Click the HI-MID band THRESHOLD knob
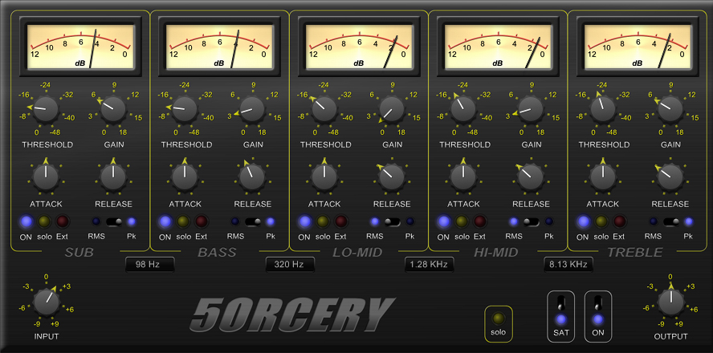 [x=463, y=109]
